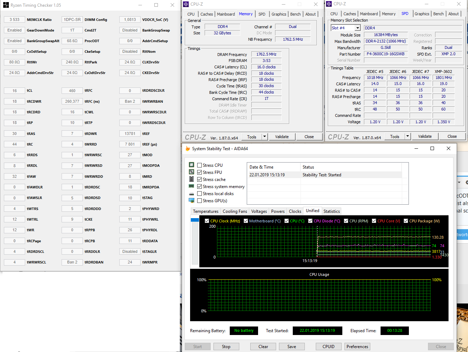
Task: Toggle CPU Clock (MHz) graph checkbox
Action: click(x=207, y=221)
